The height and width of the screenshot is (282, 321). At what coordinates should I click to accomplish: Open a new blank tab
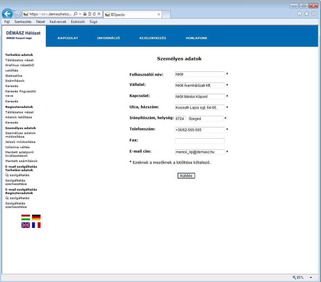[x=166, y=14]
